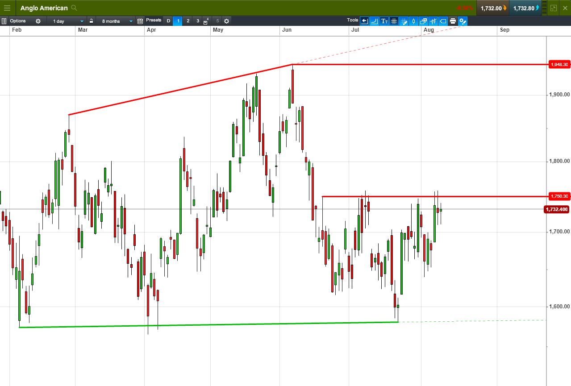Select preset 1

coord(178,21)
